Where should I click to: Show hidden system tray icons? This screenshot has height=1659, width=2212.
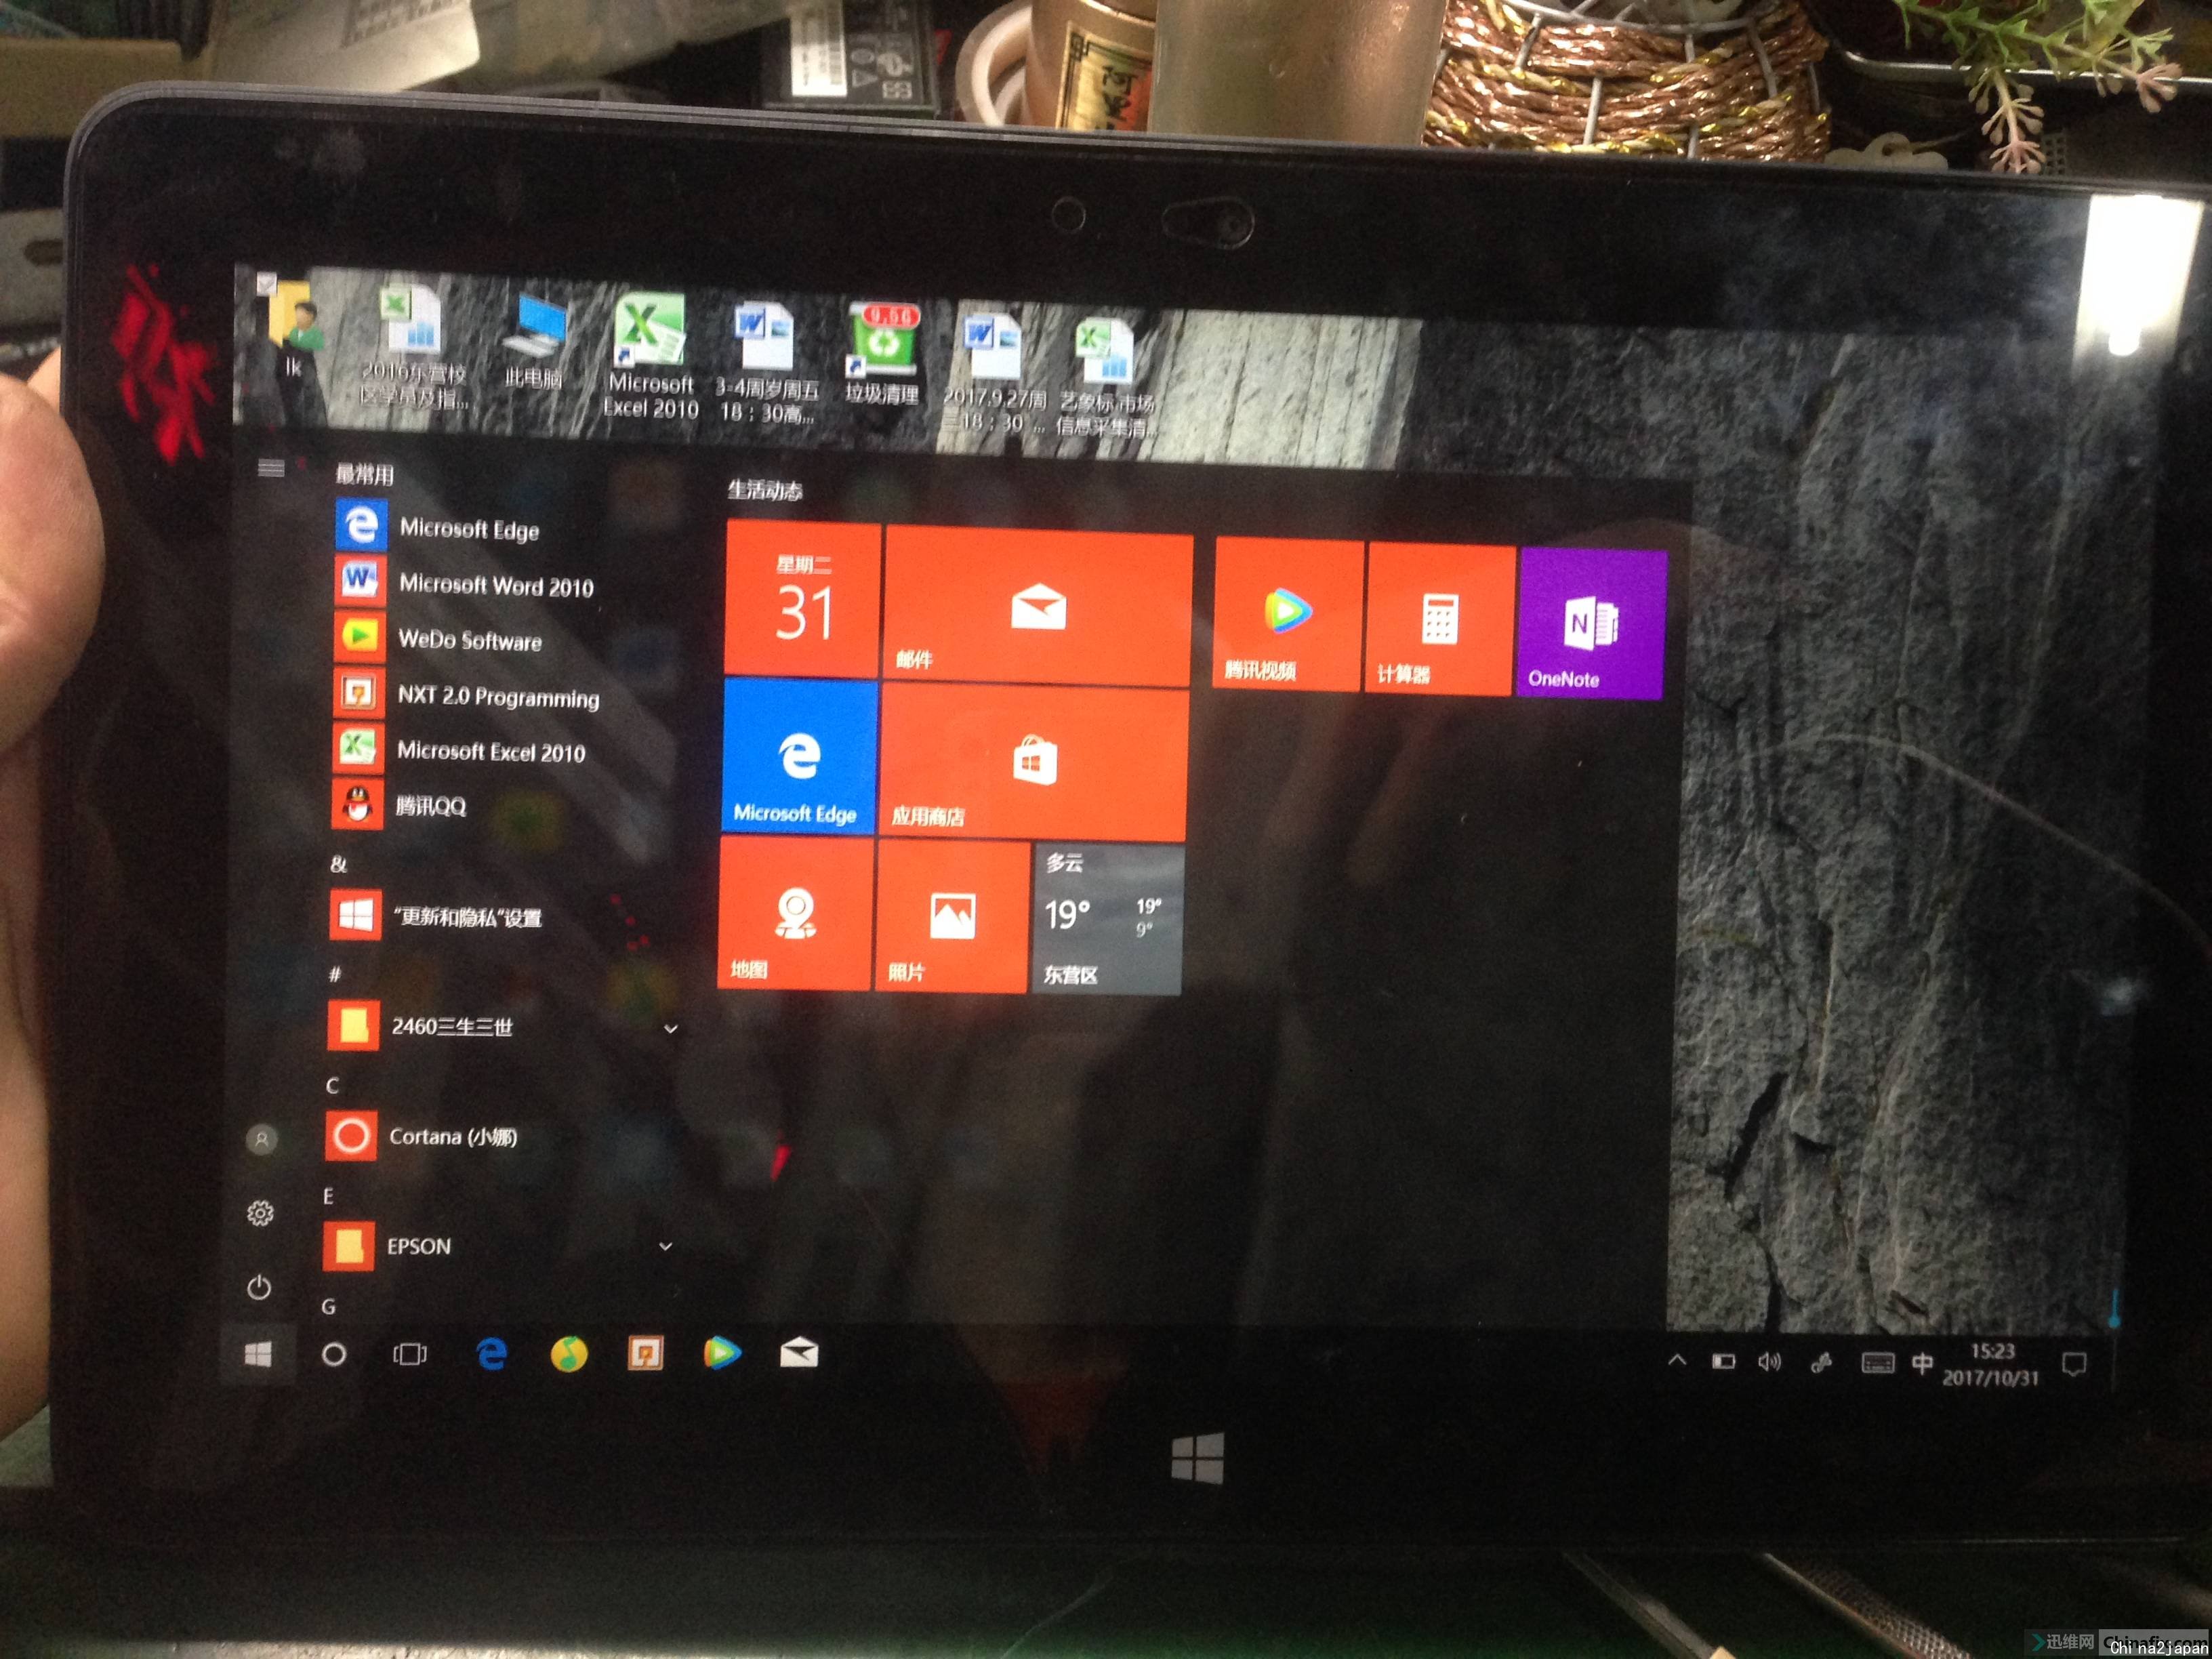coord(1678,1360)
